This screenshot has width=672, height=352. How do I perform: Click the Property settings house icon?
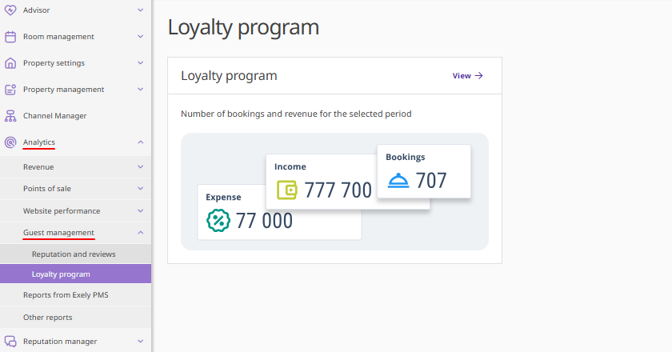(10, 62)
